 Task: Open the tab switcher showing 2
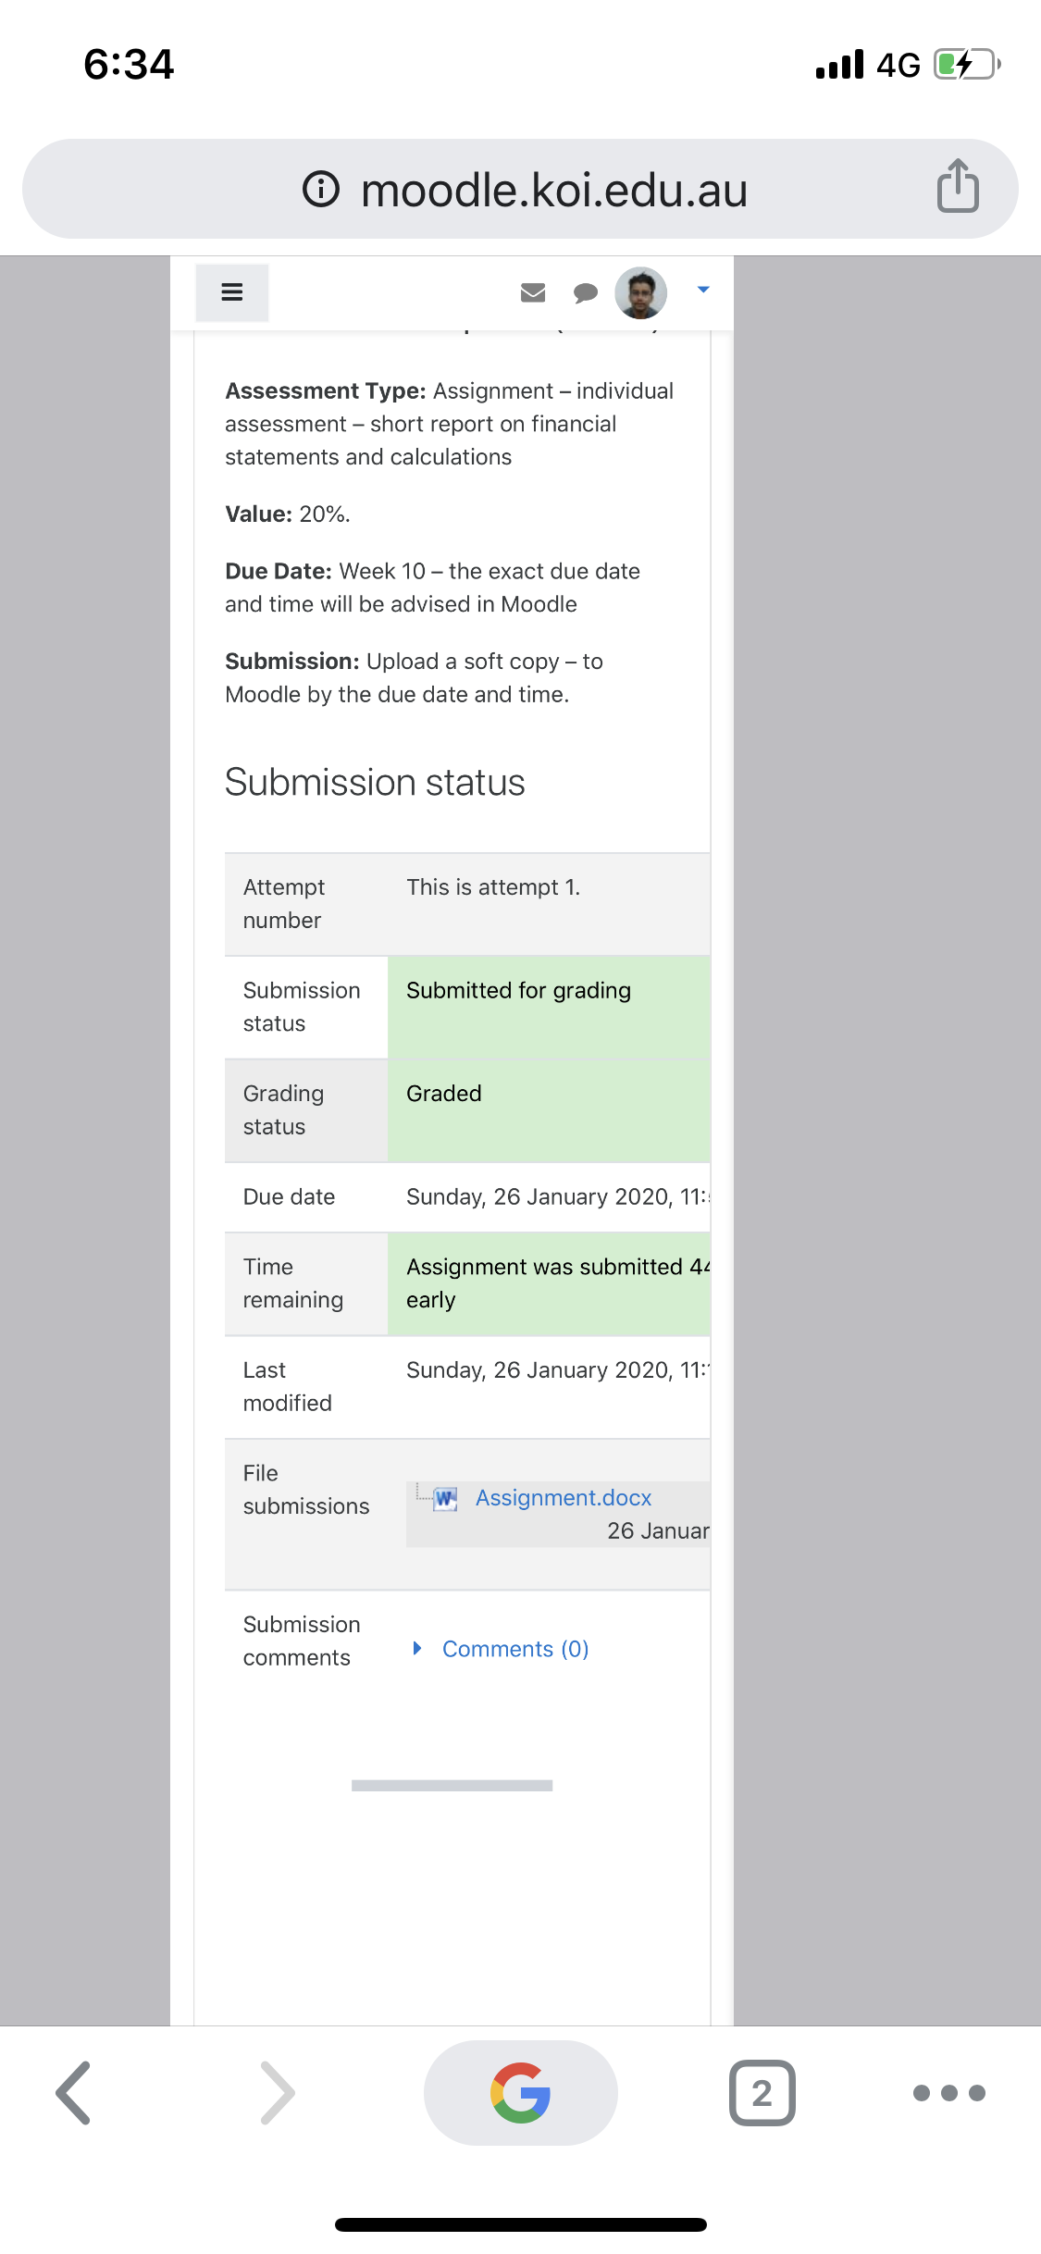coord(762,2092)
